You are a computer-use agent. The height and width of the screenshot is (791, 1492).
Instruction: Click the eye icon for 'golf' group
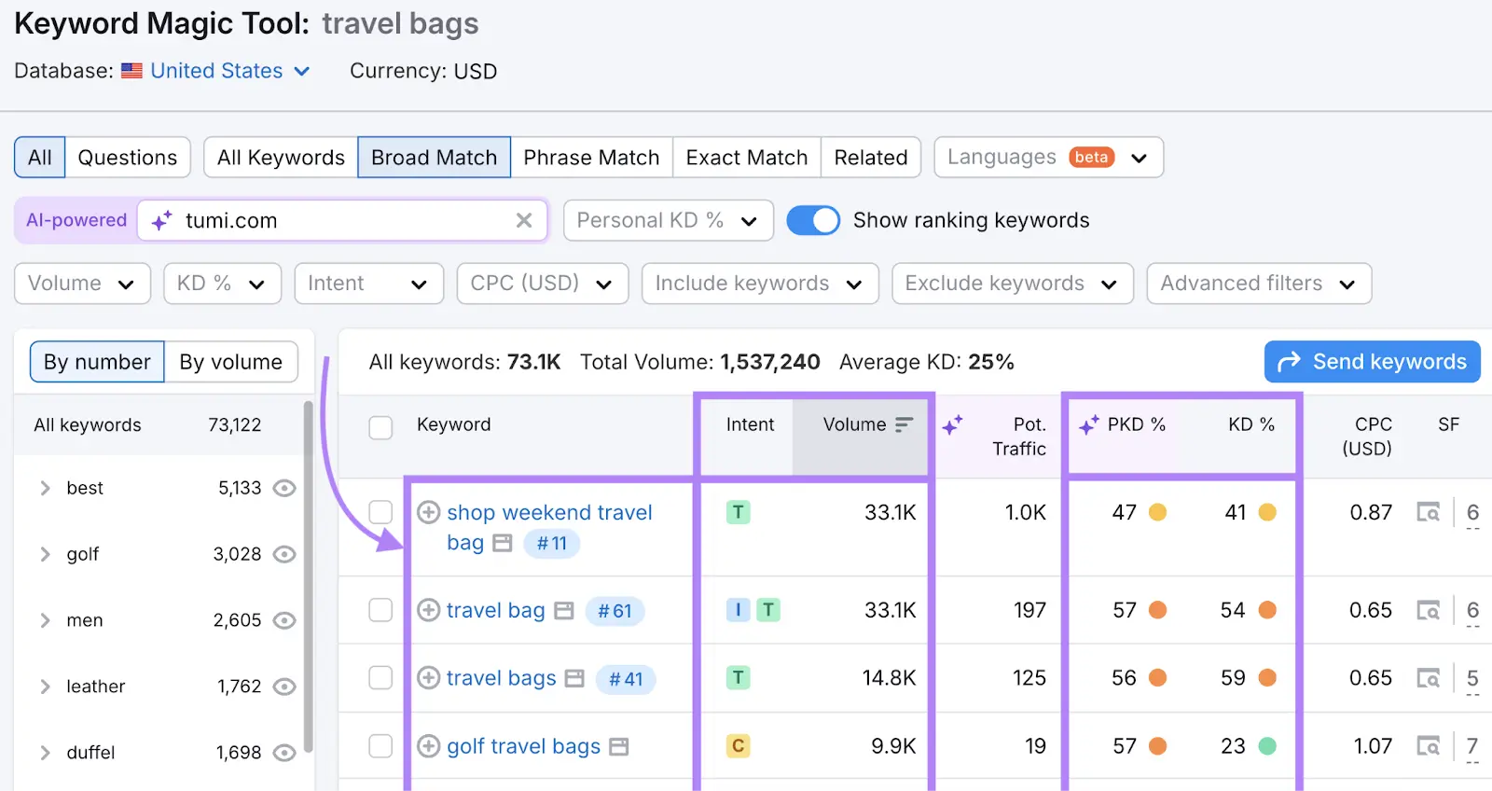(x=284, y=554)
